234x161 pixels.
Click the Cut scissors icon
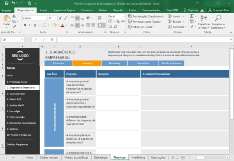[x=14, y=16]
